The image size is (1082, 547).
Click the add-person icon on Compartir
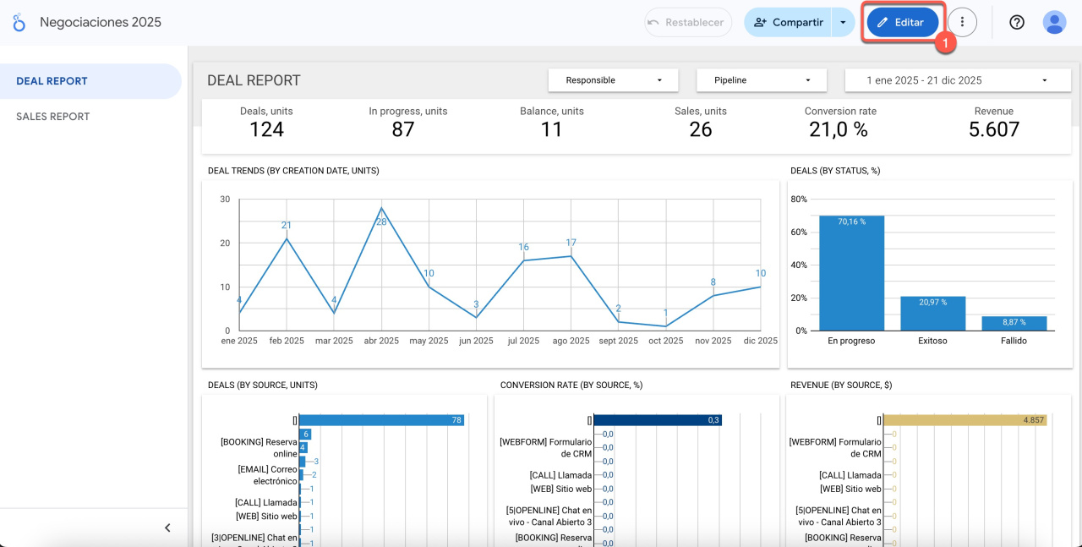pyautogui.click(x=760, y=23)
